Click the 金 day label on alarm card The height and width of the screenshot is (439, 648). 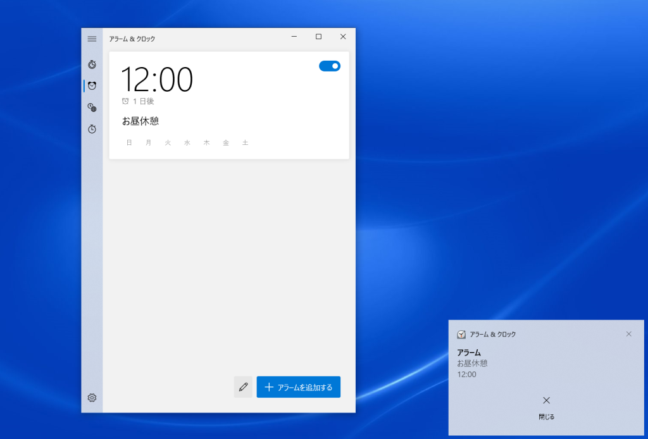tap(225, 143)
